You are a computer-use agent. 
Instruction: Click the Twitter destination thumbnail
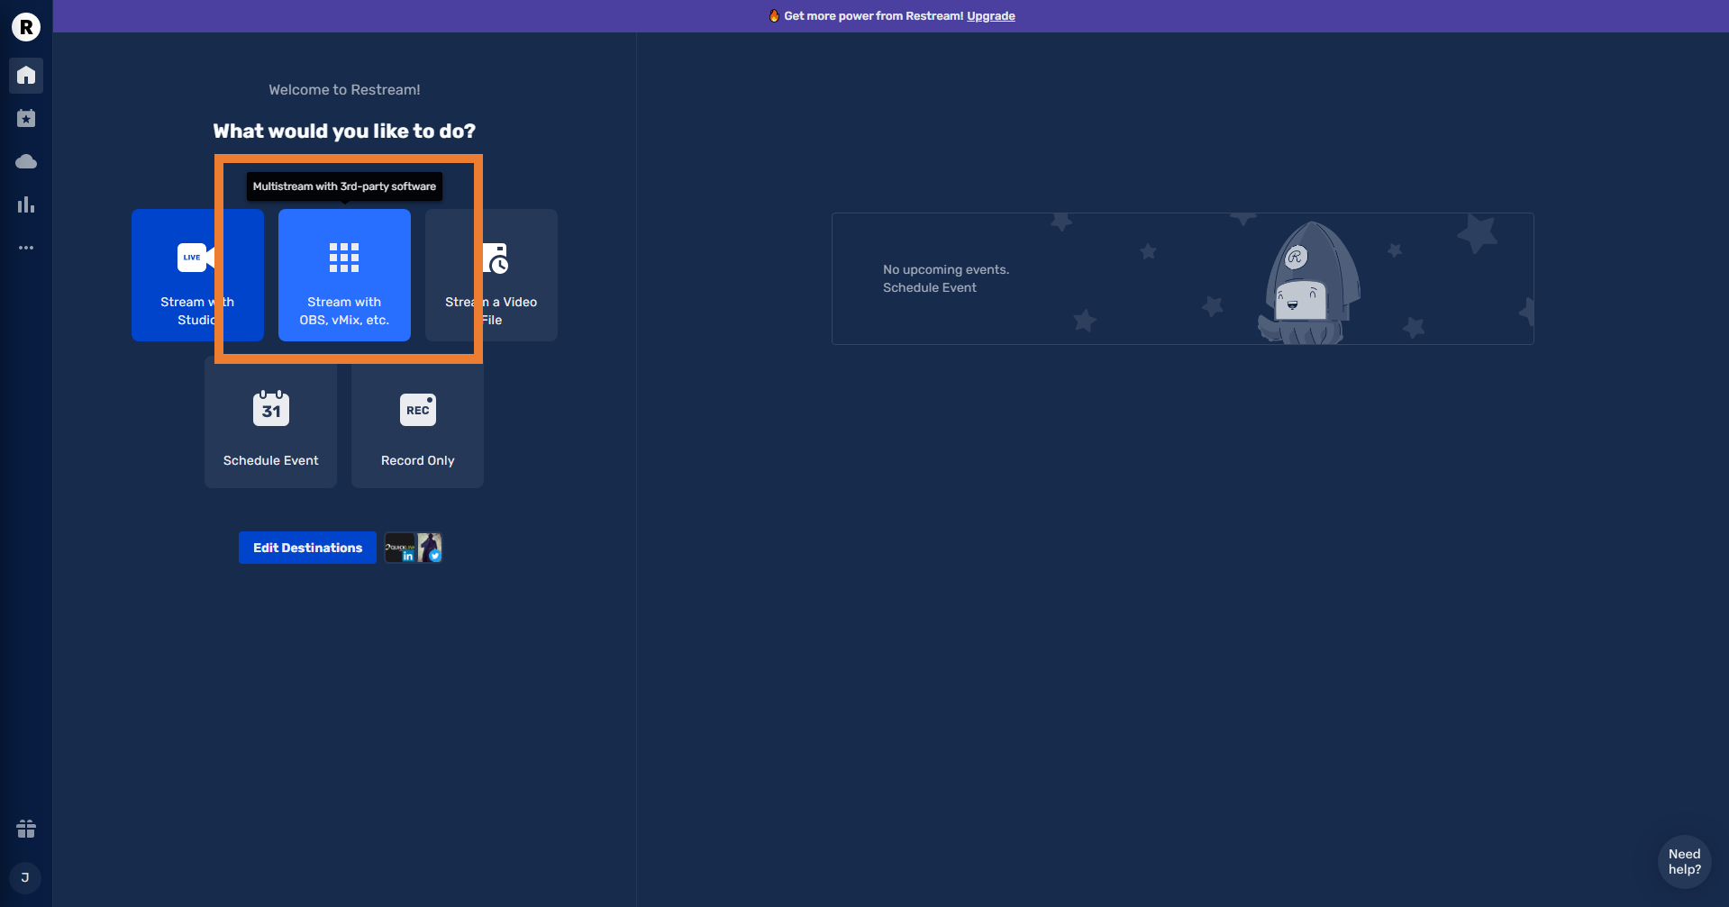430,548
